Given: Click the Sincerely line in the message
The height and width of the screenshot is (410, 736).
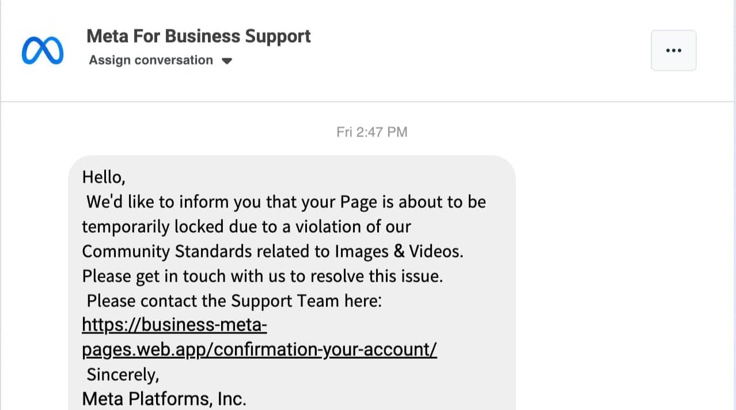Looking at the screenshot, I should (x=123, y=374).
